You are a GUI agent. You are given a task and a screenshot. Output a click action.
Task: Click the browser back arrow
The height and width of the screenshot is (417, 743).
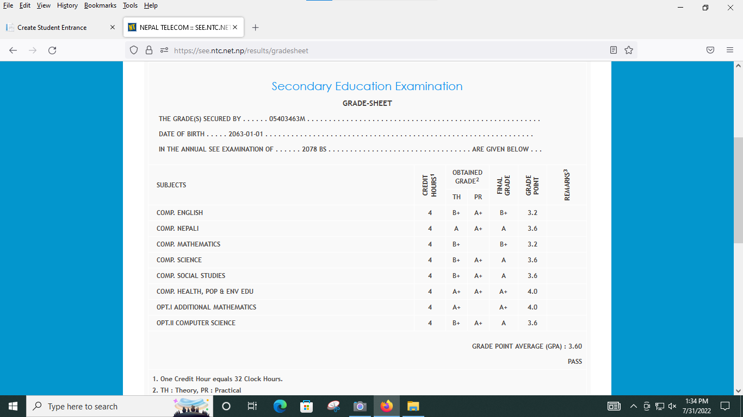tap(13, 50)
